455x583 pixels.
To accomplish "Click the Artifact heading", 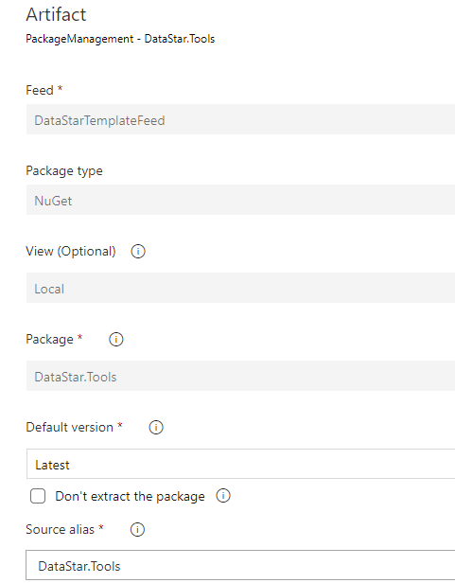I will point(56,15).
